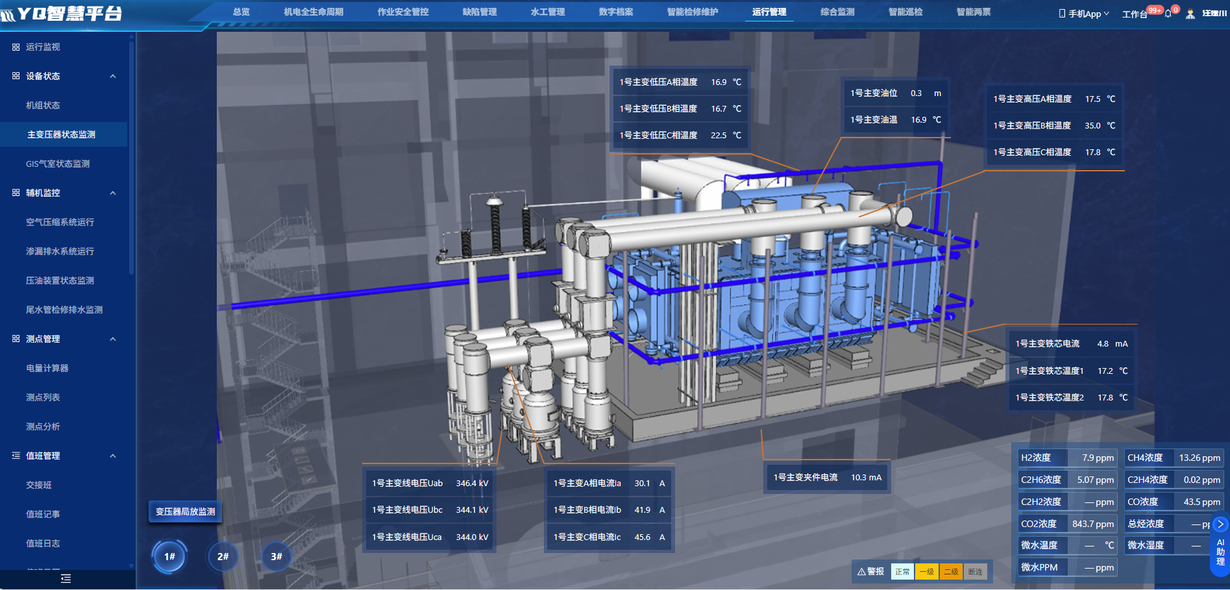Click the yellow 一级 alarm legend swatch

(x=926, y=572)
